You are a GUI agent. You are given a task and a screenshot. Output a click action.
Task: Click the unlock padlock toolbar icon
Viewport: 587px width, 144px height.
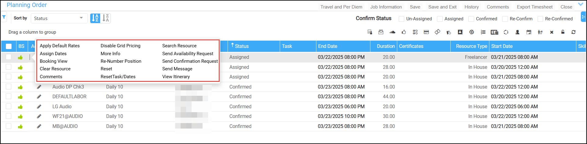563,32
